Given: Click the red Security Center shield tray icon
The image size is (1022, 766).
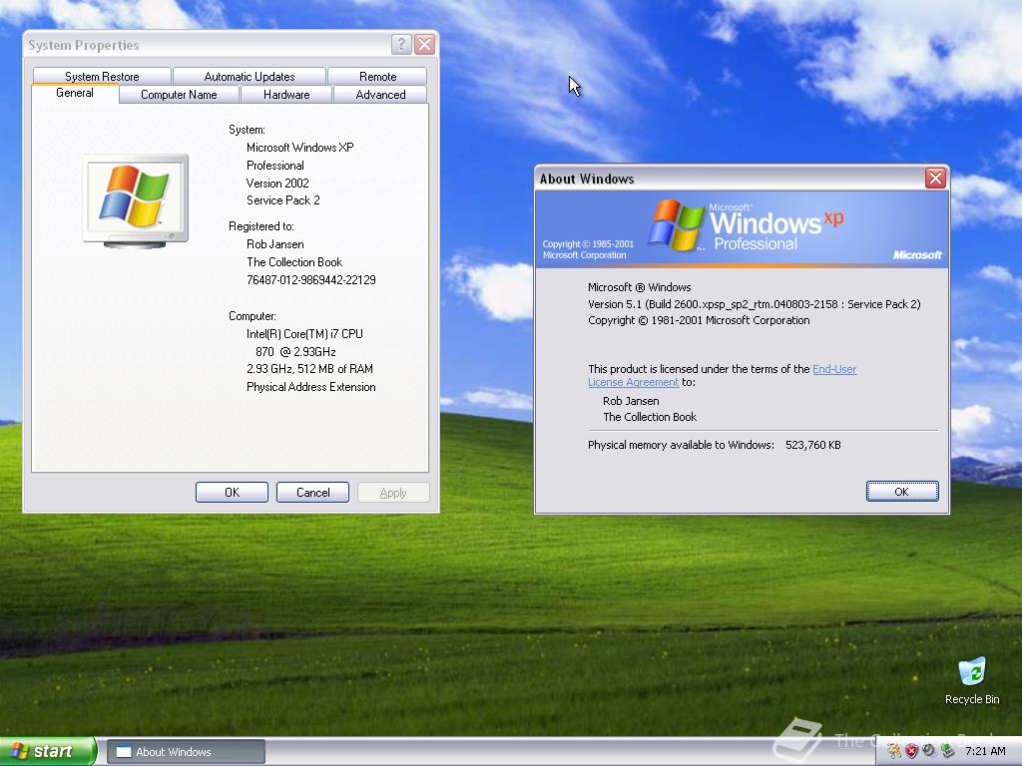Looking at the screenshot, I should (x=911, y=751).
